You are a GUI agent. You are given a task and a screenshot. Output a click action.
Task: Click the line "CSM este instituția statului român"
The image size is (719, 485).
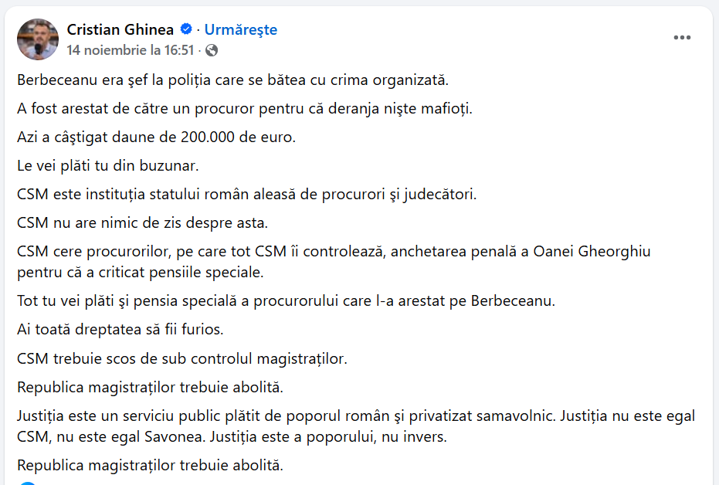click(x=246, y=194)
